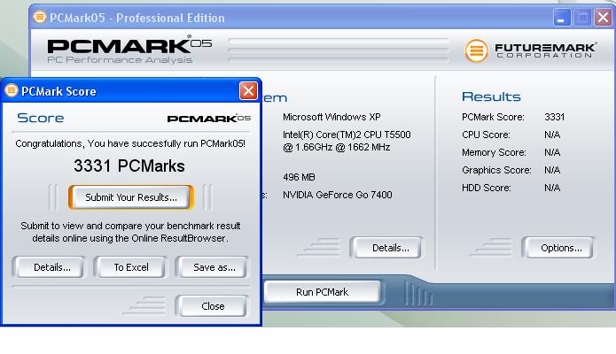Click 'Congratulations' message text
This screenshot has height=354, width=616.
pyautogui.click(x=130, y=143)
